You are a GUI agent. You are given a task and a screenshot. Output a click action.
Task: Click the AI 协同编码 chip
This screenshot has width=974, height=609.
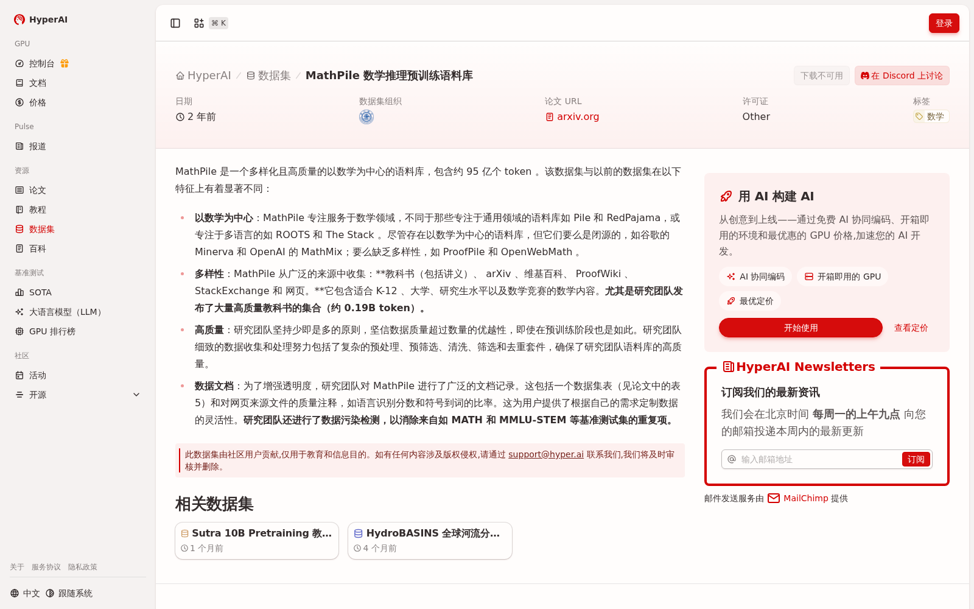[755, 276]
